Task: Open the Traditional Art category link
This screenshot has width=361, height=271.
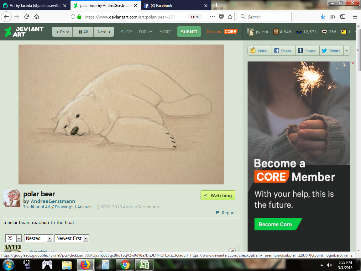Action: coord(37,207)
